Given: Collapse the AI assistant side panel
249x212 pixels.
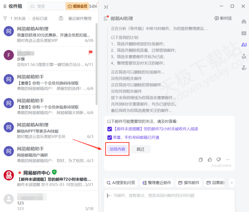Looking at the screenshot, I should tap(106, 7).
